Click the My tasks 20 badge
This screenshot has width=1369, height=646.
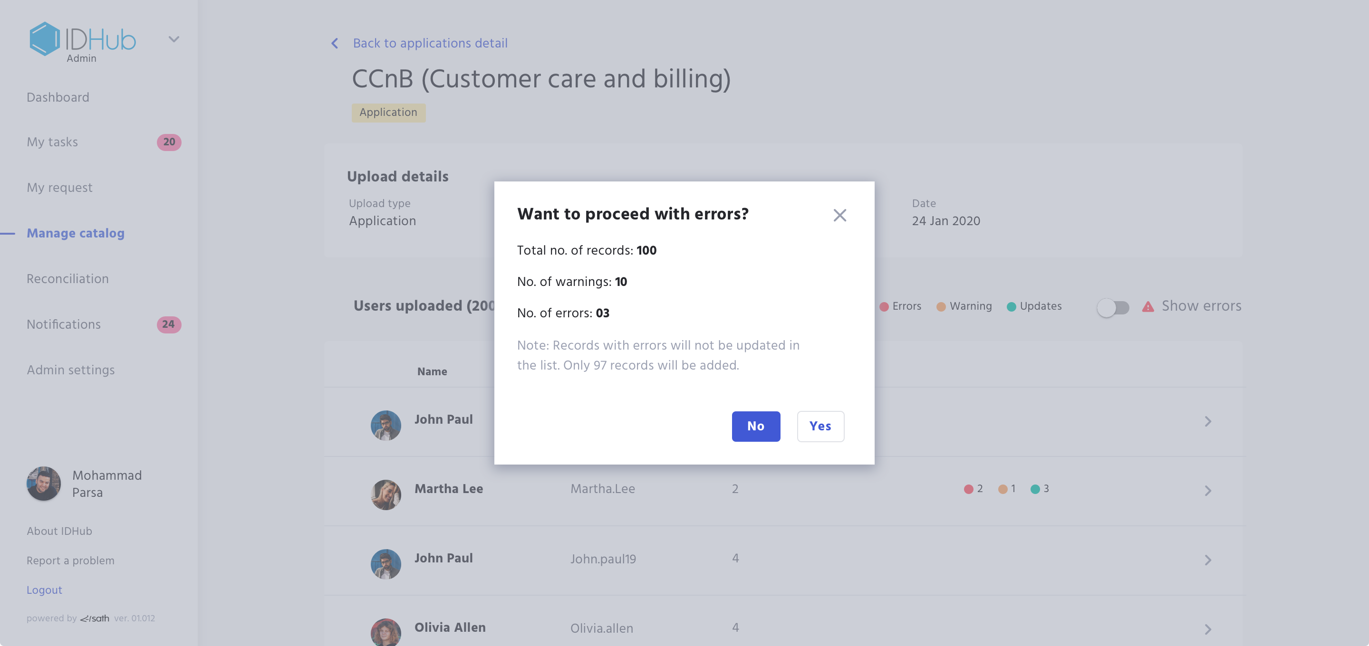169,142
